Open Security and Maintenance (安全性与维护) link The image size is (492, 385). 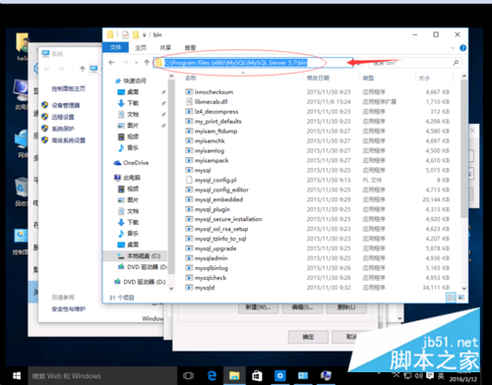(68, 308)
